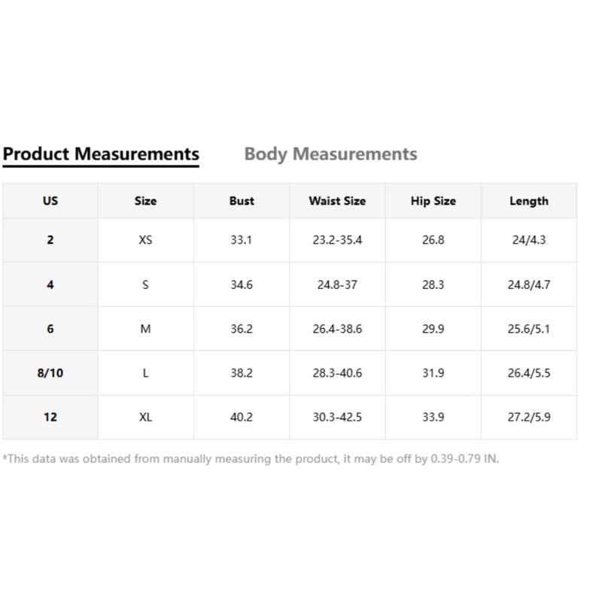Screen dimensions: 602x602
Task: Click bust value 36.2 for size M
Action: pyautogui.click(x=242, y=329)
